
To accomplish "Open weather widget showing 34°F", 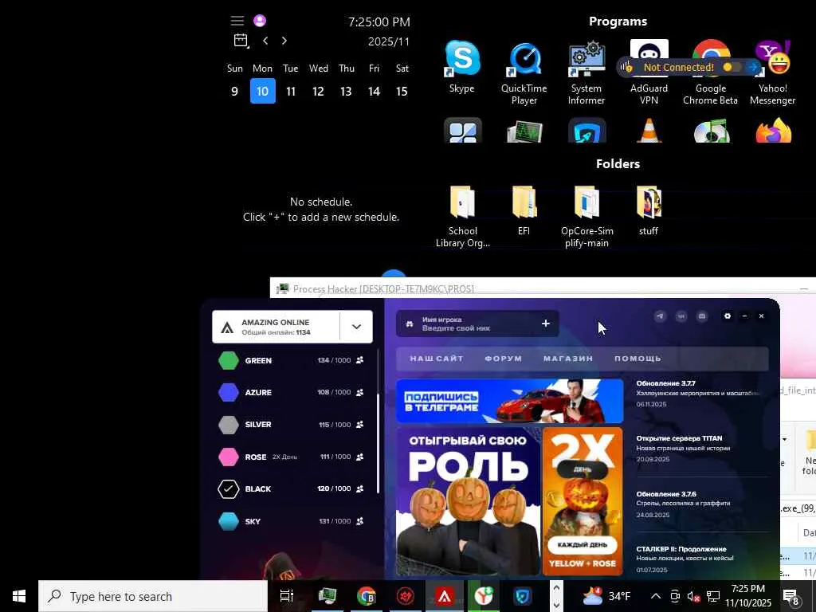I will click(x=606, y=596).
